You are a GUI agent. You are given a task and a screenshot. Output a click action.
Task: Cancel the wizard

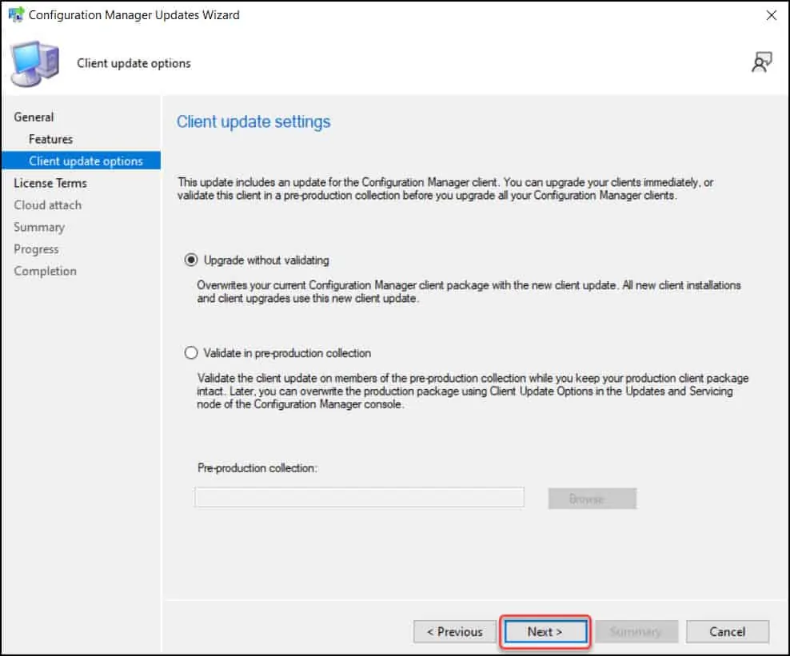tap(727, 631)
